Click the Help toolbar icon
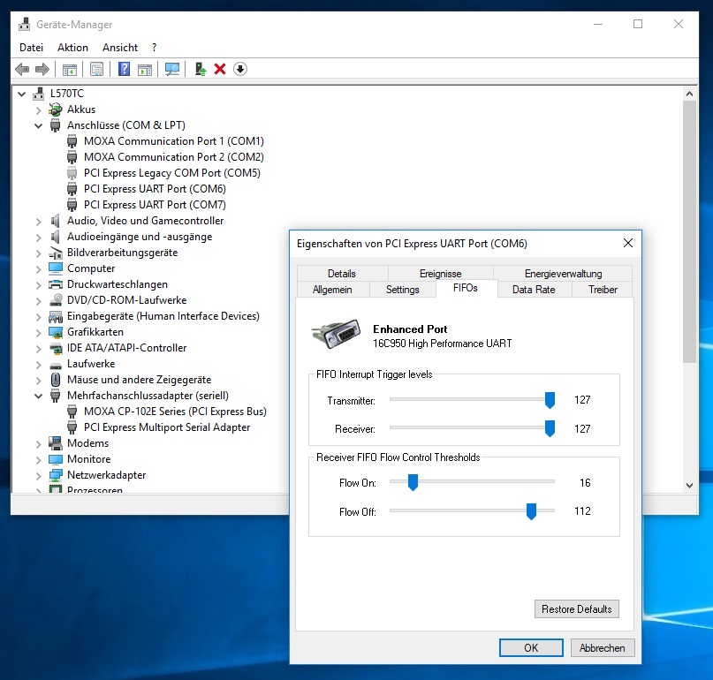The height and width of the screenshot is (680, 713). [125, 69]
